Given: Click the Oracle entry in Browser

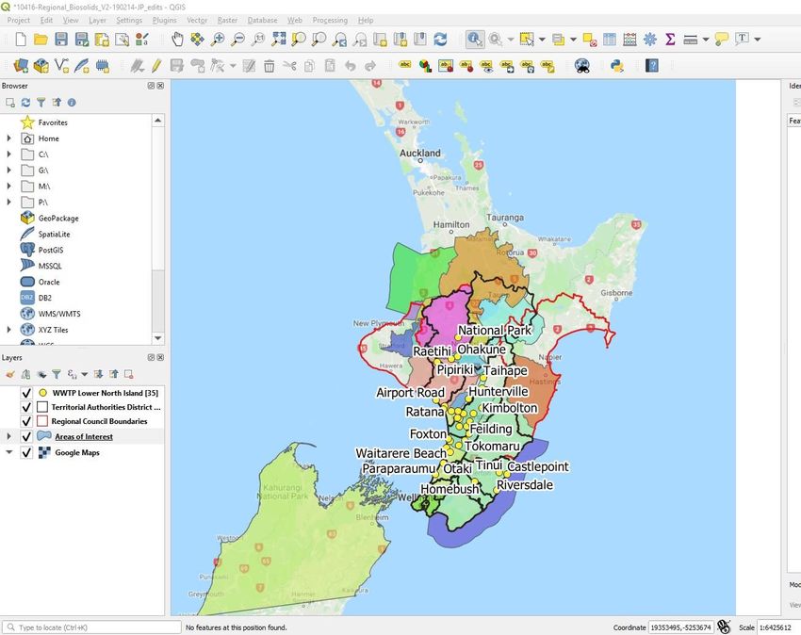Looking at the screenshot, I should coord(49,282).
